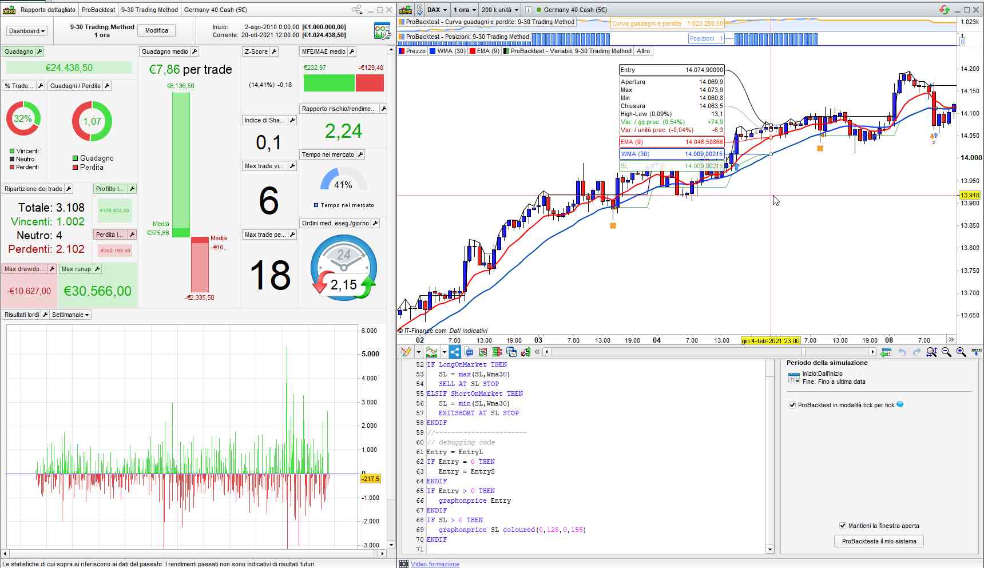Open the Settimanale period dropdown
The width and height of the screenshot is (984, 568).
tap(70, 315)
